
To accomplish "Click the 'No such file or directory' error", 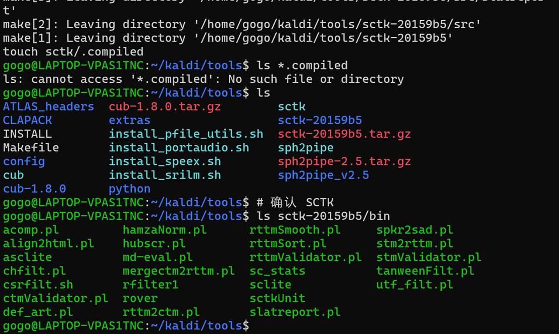I will (x=316, y=79).
